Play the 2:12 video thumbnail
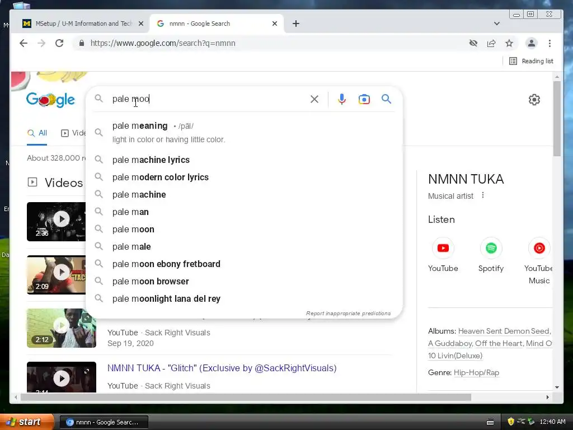This screenshot has width=573, height=430. (x=62, y=328)
